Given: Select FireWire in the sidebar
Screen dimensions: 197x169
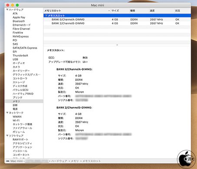Looking at the screenshot, I should tap(18, 33).
